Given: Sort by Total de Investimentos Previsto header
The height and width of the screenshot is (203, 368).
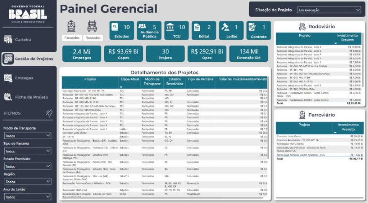Looking at the screenshot, I should tap(243, 79).
